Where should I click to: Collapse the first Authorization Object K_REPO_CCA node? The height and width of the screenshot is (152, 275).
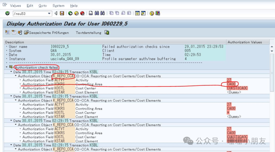pyautogui.click(x=16, y=76)
